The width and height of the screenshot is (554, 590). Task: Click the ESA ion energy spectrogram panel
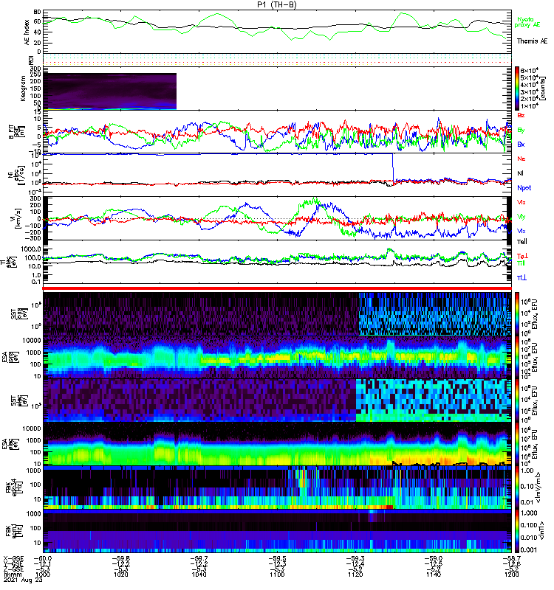277,358
